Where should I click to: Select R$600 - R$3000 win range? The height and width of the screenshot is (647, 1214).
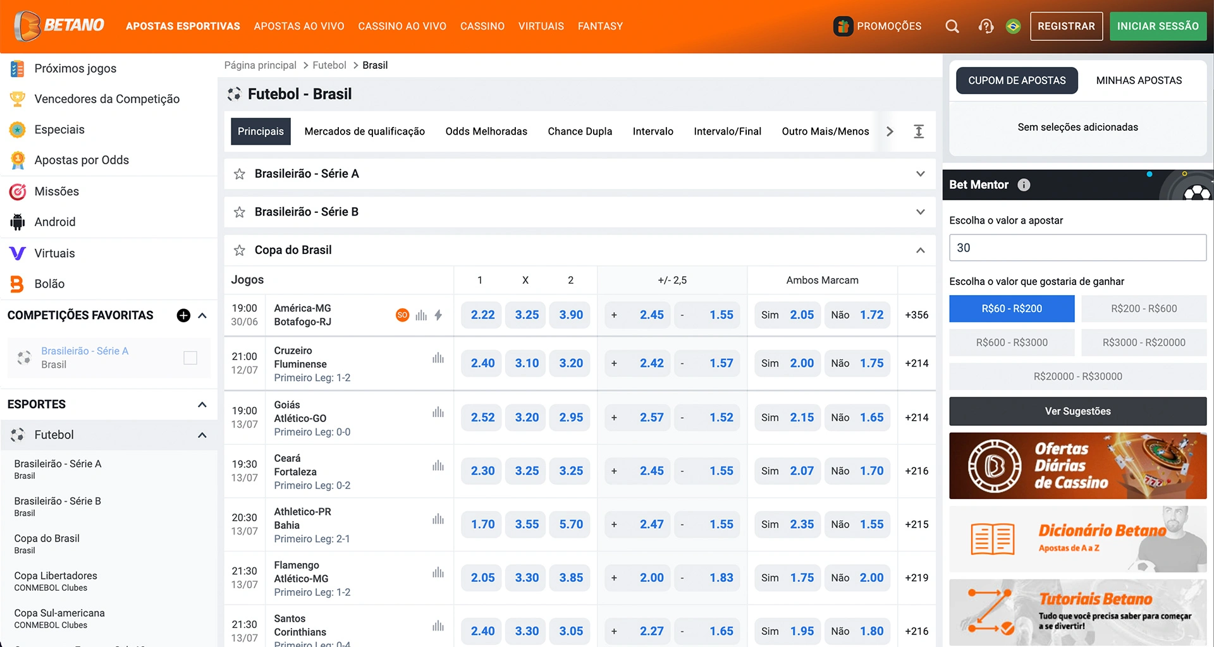[x=1012, y=342]
